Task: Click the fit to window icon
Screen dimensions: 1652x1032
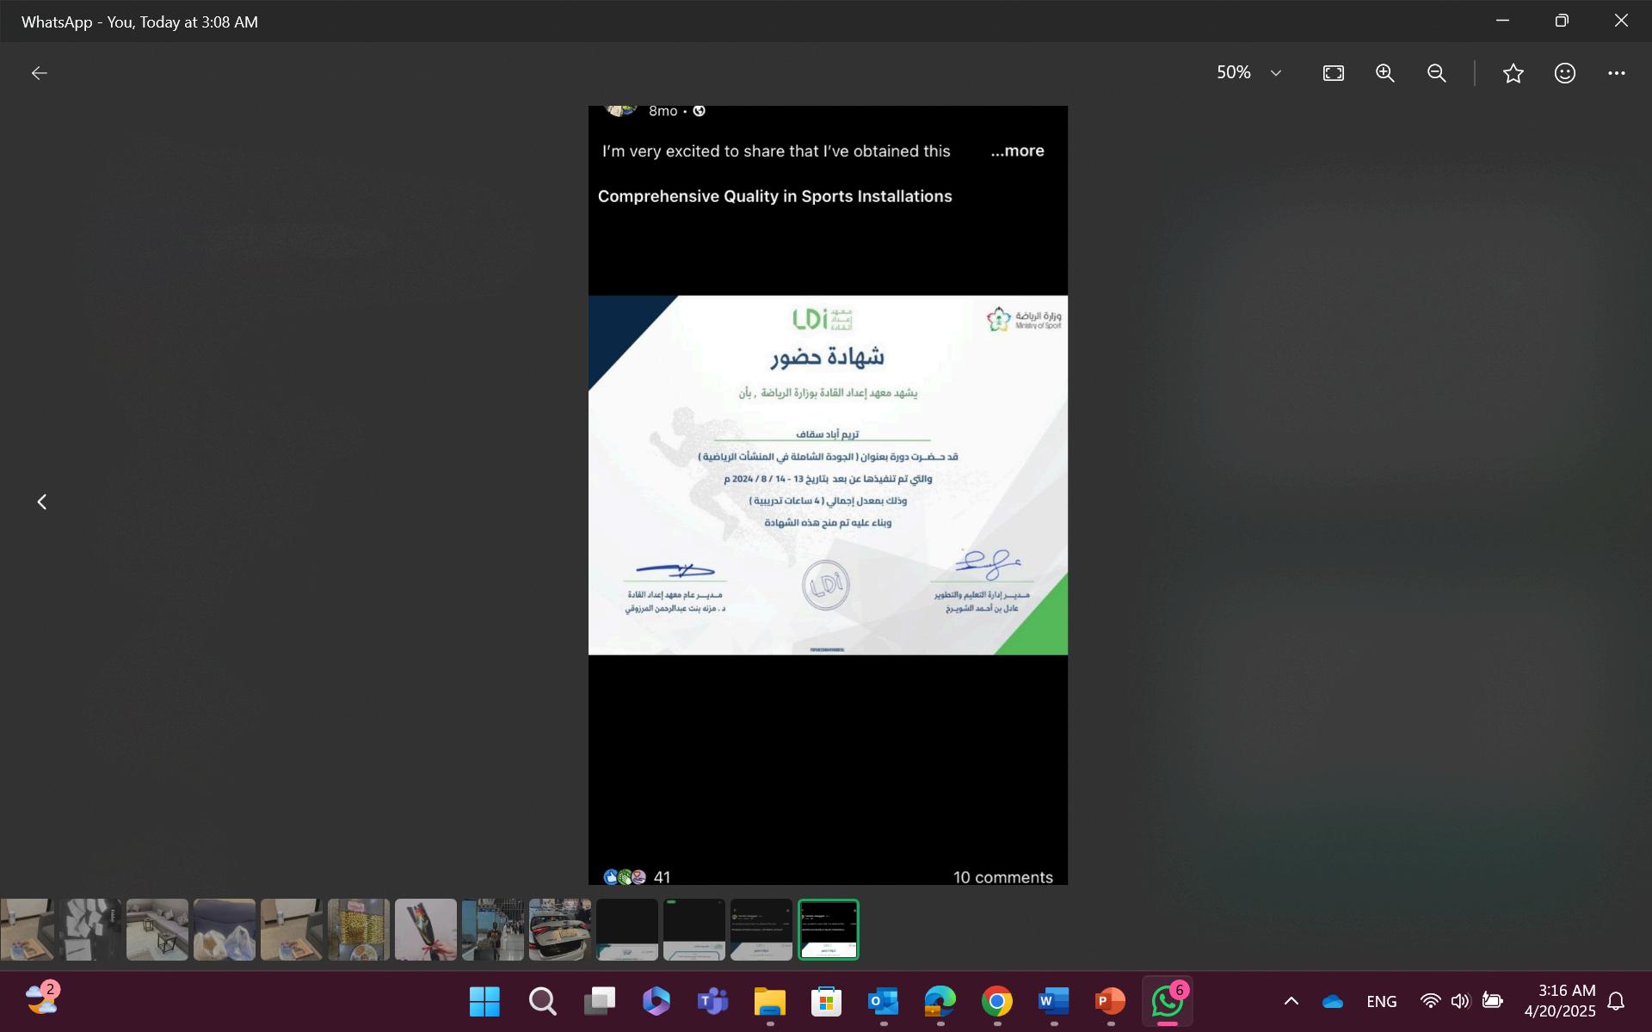Action: click(x=1333, y=73)
